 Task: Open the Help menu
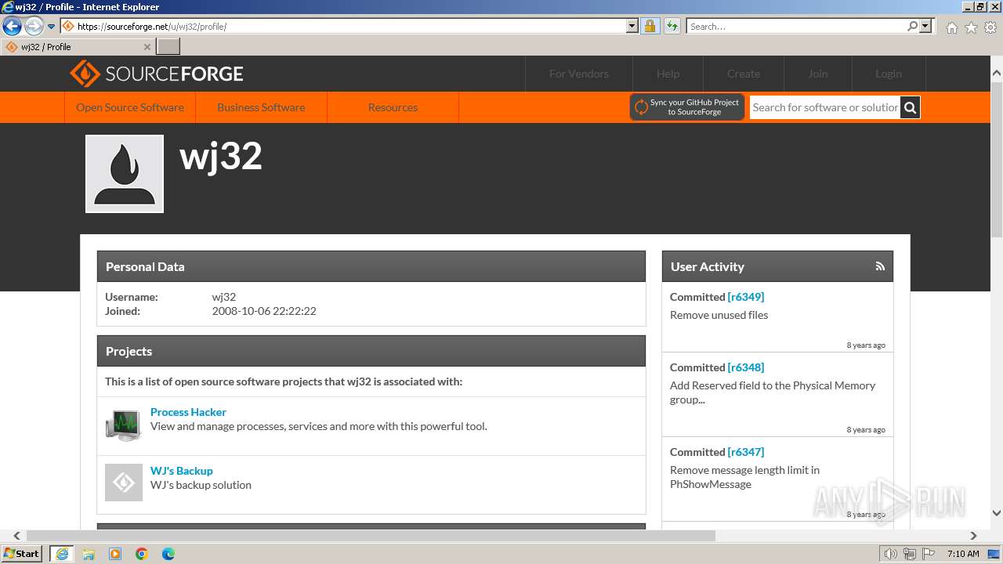[668, 74]
